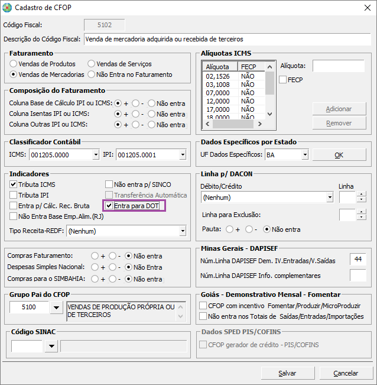This screenshot has width=377, height=385.
Task: Click the Alíquota input field
Action: (339, 66)
